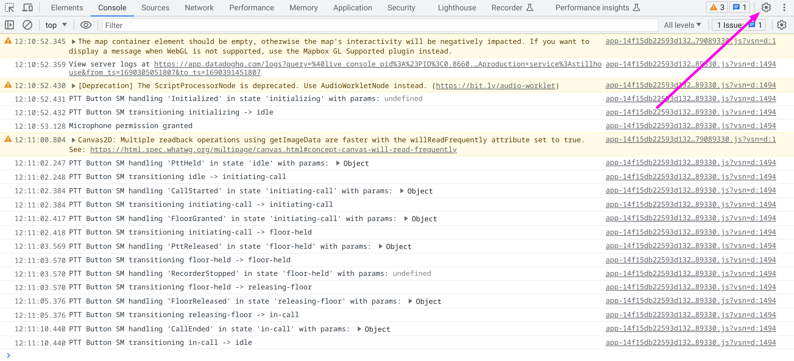The image size is (794, 361).
Task: Click the warnings count badge showing 3
Action: (717, 7)
